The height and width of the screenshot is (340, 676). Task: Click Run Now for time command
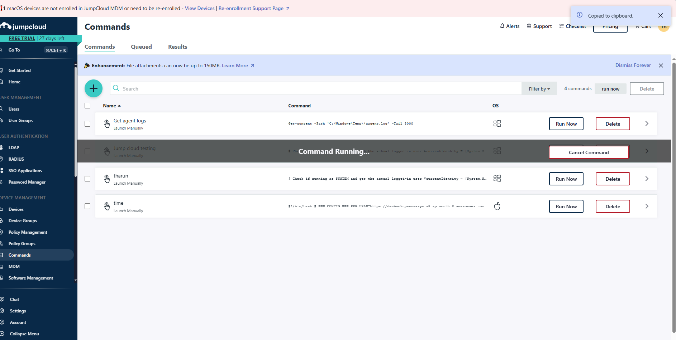[x=566, y=207]
